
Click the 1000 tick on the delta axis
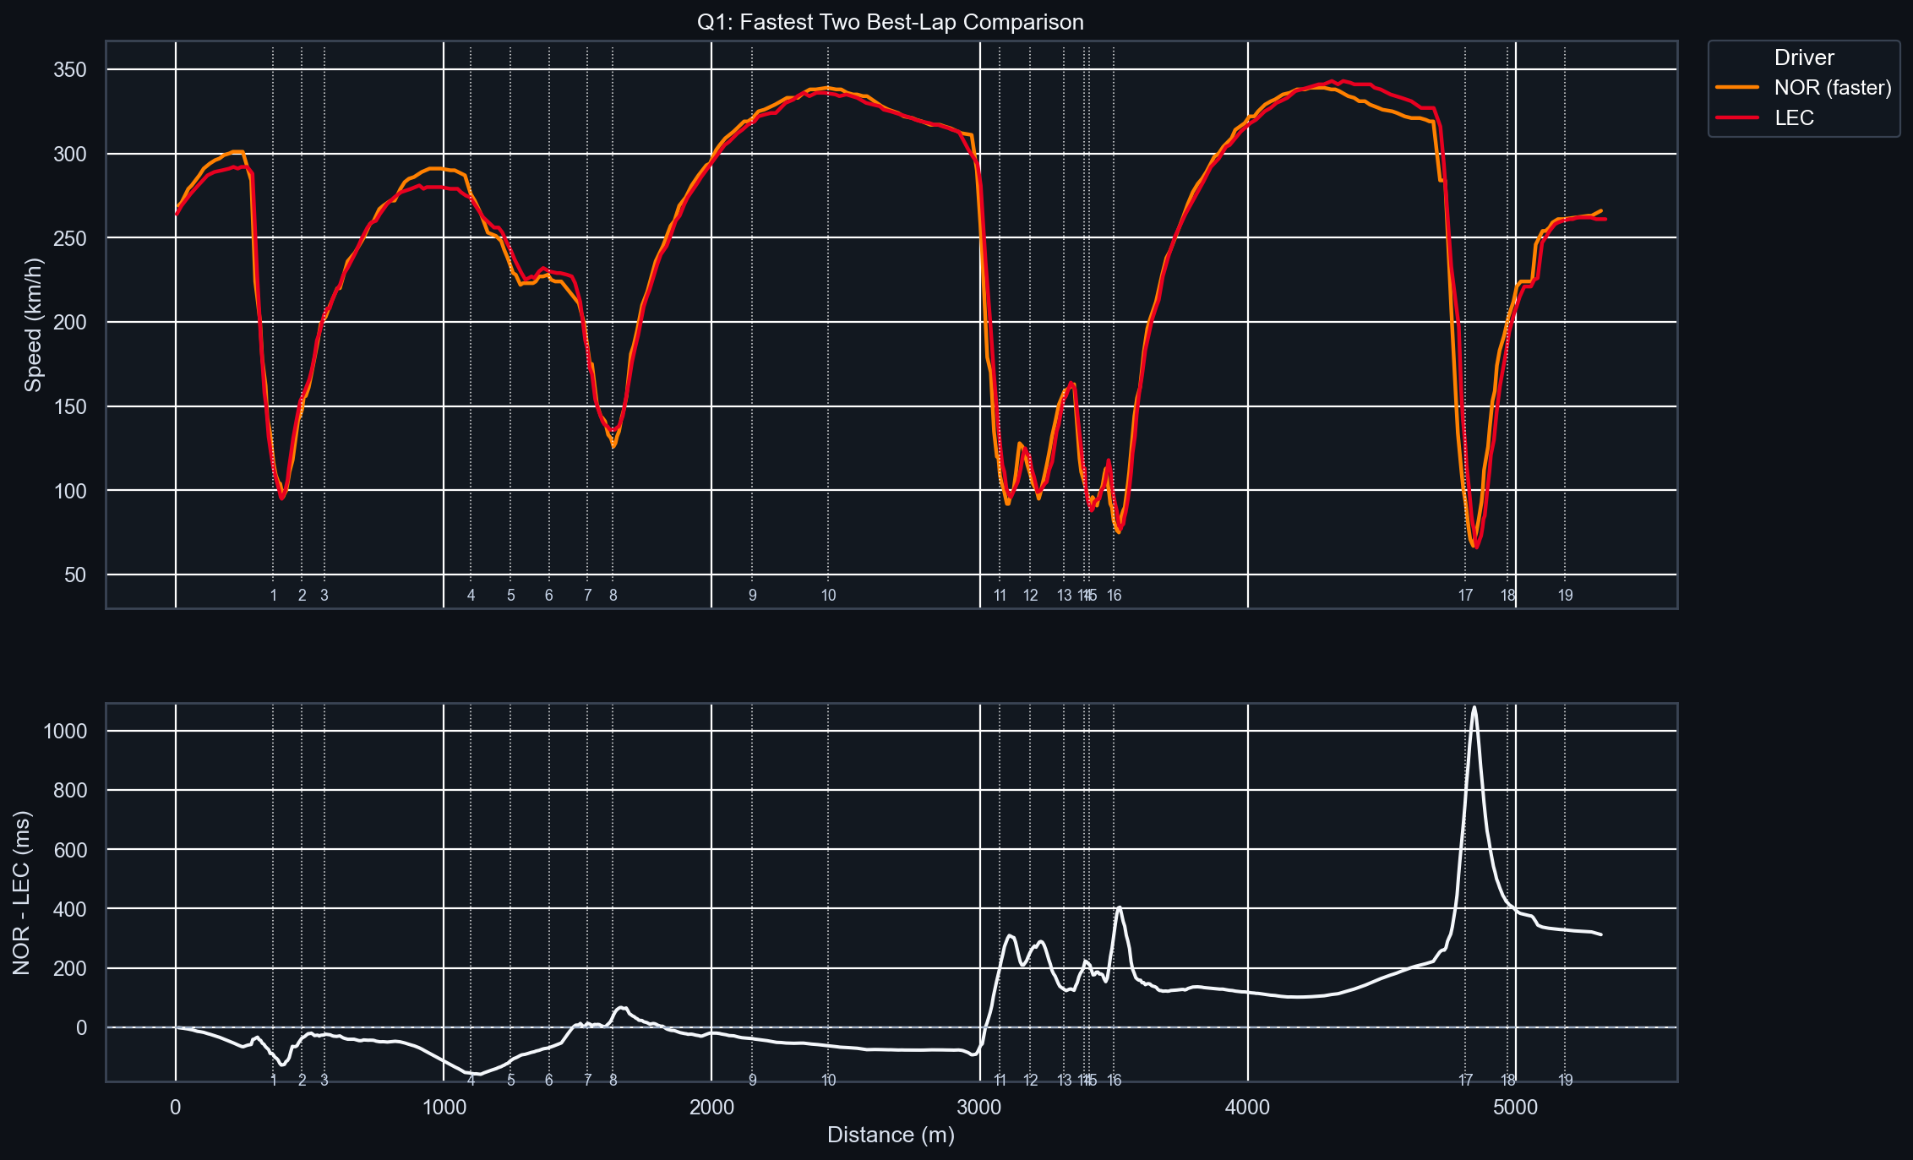pos(65,731)
